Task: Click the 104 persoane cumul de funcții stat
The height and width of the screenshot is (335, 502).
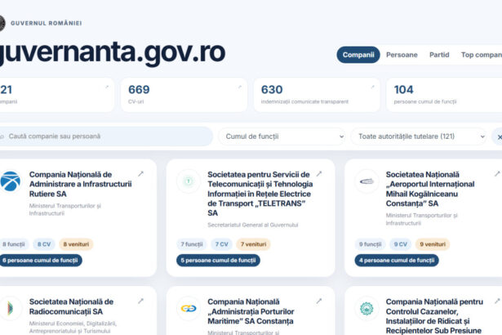Action: 443,95
